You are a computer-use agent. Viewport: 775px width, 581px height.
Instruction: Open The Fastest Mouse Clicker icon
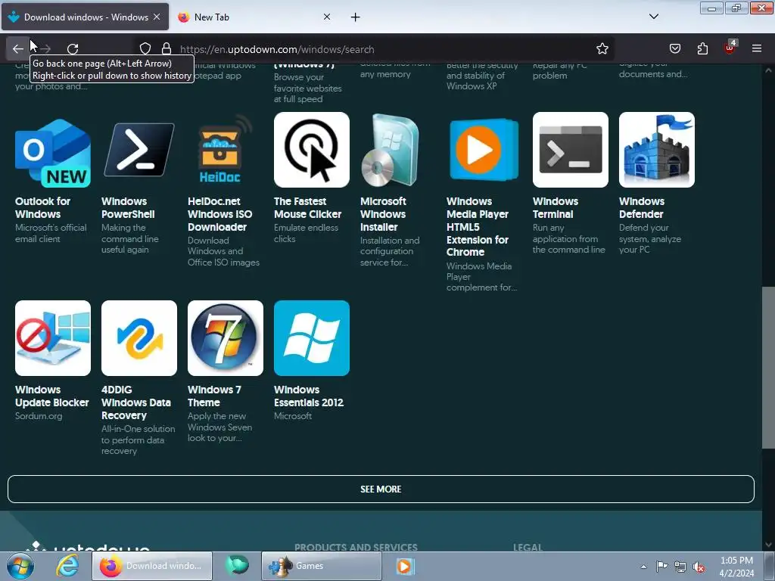click(311, 150)
